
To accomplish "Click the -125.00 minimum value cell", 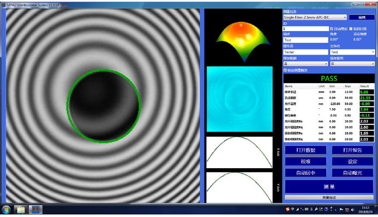I will point(335,104).
